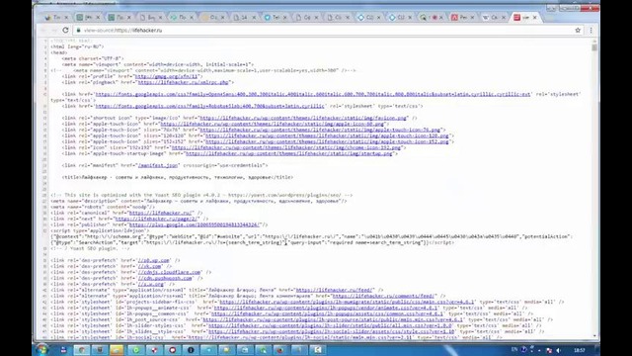Viewport: 632px width, 356px height.
Task: Open the folder icon in the taskbar
Action: point(118,350)
